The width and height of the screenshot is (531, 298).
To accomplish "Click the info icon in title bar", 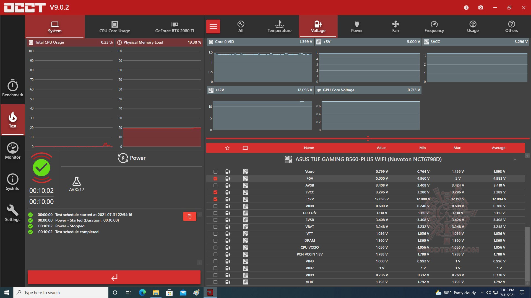I will point(466,7).
